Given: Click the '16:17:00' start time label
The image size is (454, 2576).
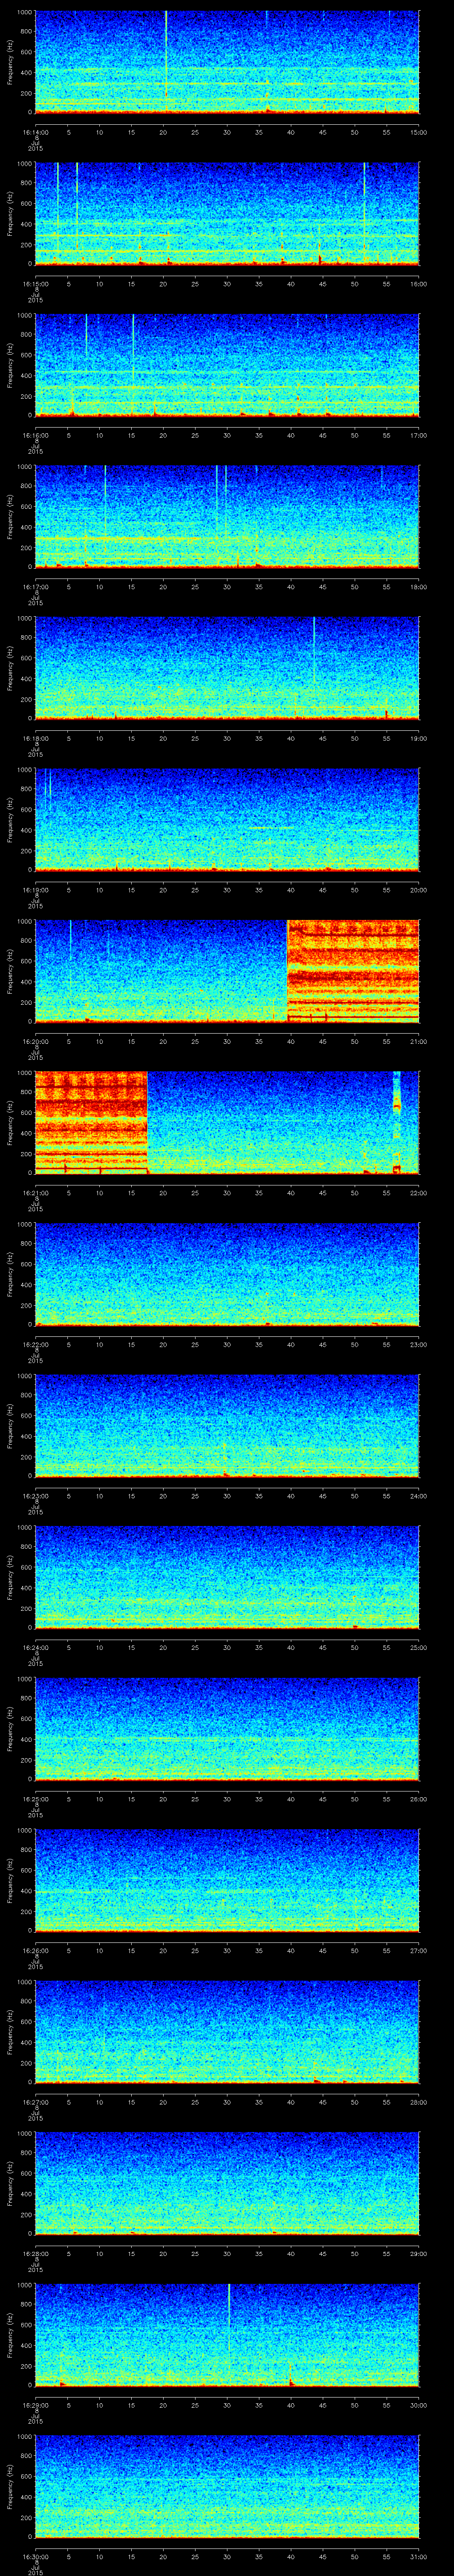Looking at the screenshot, I should tap(35, 586).
